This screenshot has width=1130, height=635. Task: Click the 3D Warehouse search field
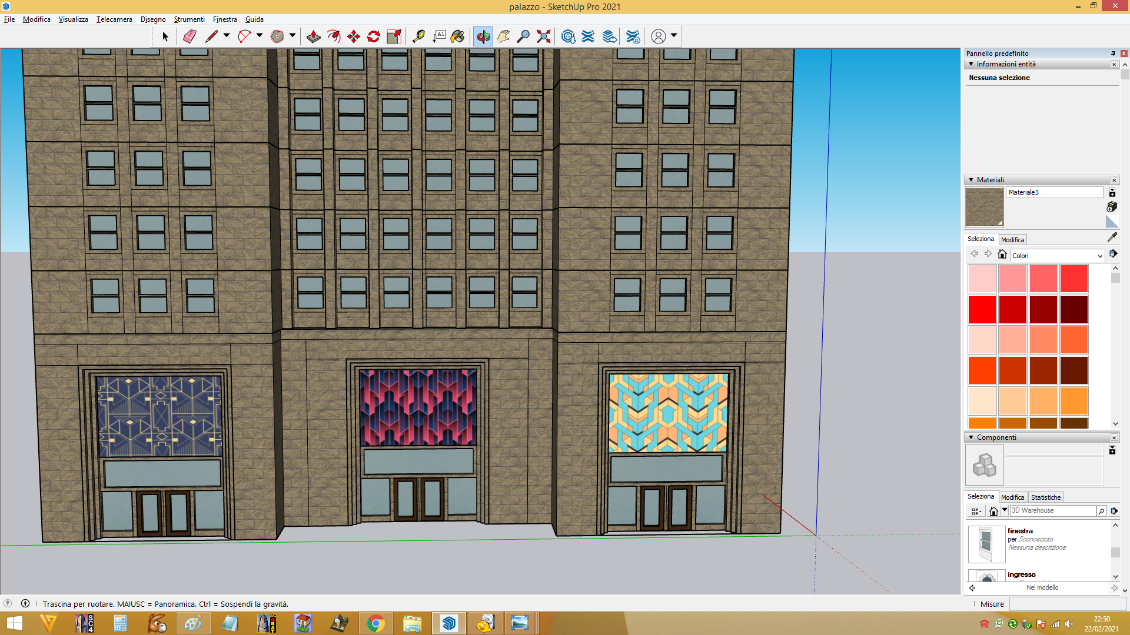(x=1053, y=510)
